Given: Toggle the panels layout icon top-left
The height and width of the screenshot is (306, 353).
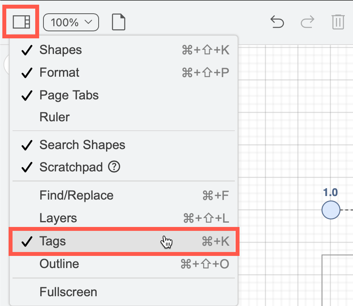Looking at the screenshot, I should pos(20,22).
